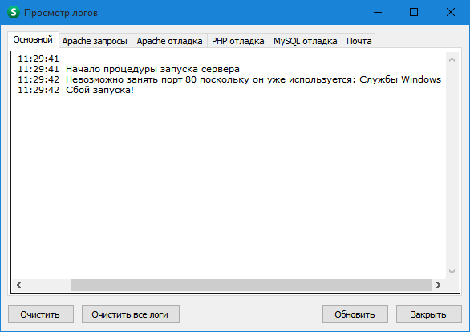The width and height of the screenshot is (470, 332).
Task: Select the Почта tab
Action: coord(359,41)
